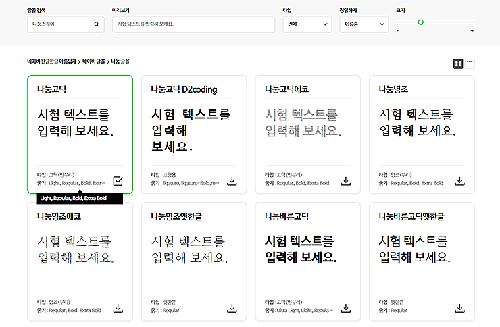The image size is (500, 327).
Task: Download the 나눔명조에코 font
Action: (x=118, y=308)
